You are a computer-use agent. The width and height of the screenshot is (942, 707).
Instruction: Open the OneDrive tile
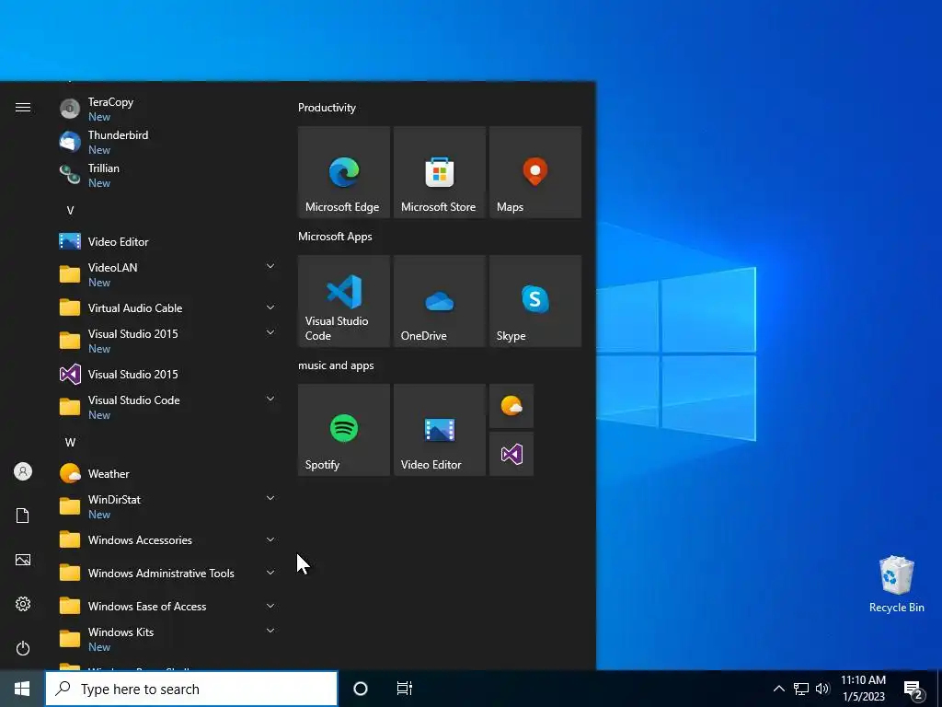point(439,301)
